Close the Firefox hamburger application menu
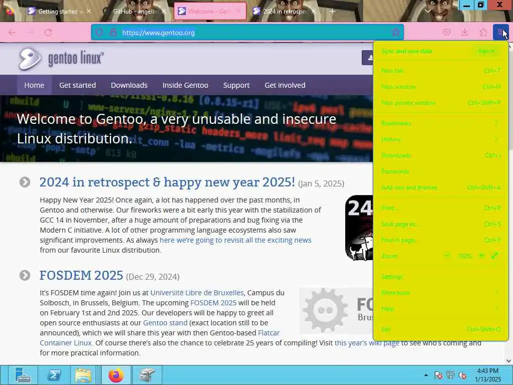 (500, 32)
